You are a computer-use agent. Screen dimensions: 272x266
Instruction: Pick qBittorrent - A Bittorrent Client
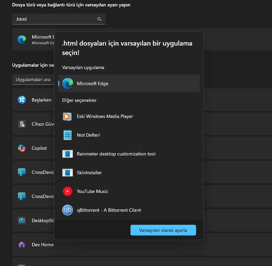(129, 210)
